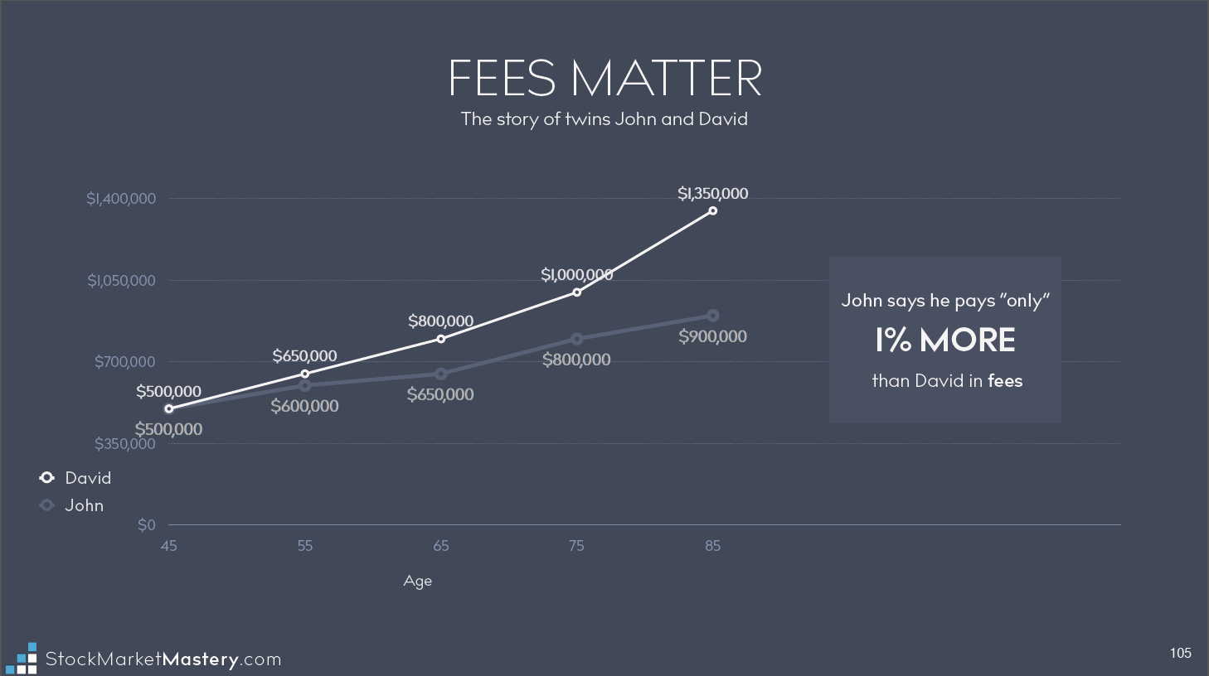This screenshot has width=1209, height=676.
Task: Click the John legend marker circle
Action: tap(47, 505)
